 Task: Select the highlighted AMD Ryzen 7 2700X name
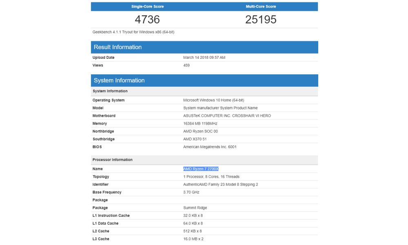[202, 169]
